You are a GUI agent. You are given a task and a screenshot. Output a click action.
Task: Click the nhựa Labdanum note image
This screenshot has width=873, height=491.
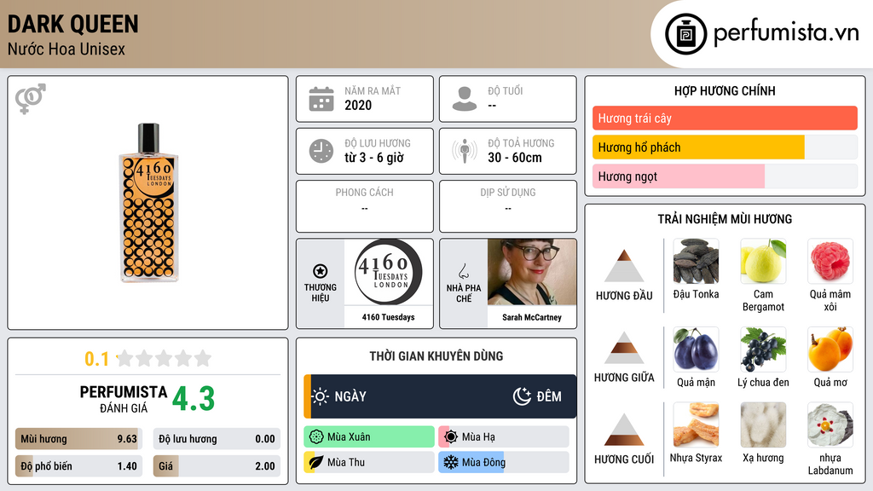(830, 425)
